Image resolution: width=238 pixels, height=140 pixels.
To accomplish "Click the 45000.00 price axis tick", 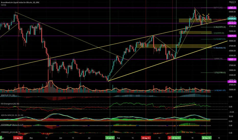I will coord(232,51).
